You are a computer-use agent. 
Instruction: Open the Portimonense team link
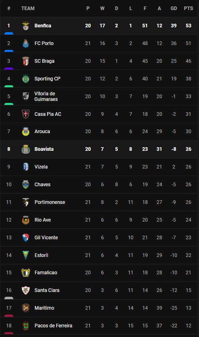(x=49, y=202)
